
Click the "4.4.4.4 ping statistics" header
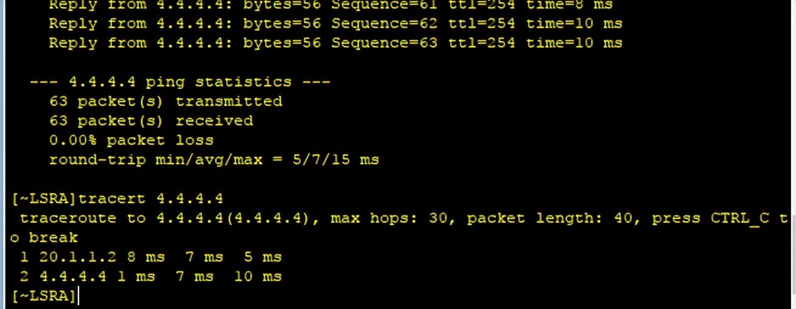coord(180,82)
